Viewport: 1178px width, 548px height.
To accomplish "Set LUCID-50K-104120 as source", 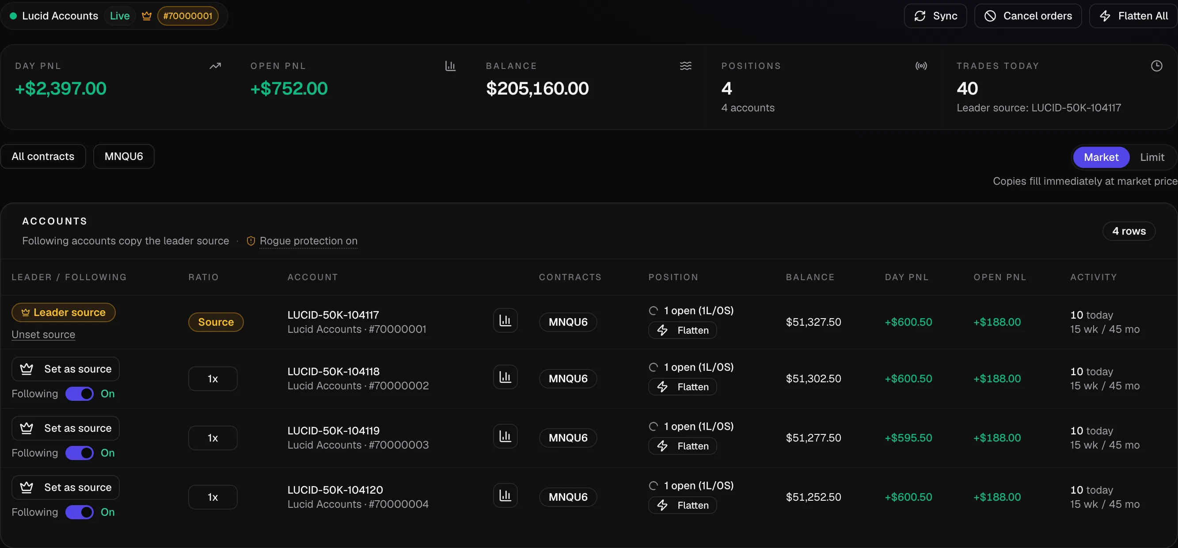I will click(x=65, y=487).
